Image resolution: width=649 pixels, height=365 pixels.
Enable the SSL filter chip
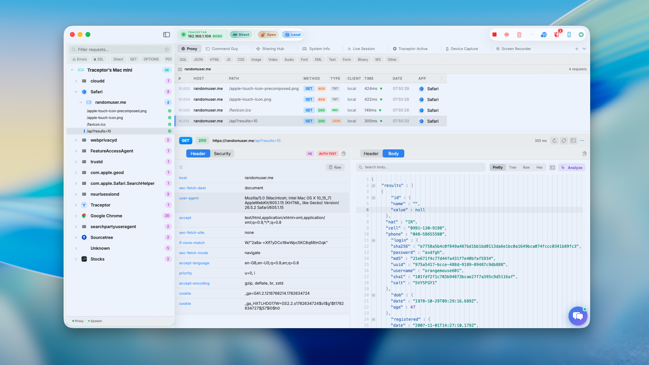(x=99, y=59)
